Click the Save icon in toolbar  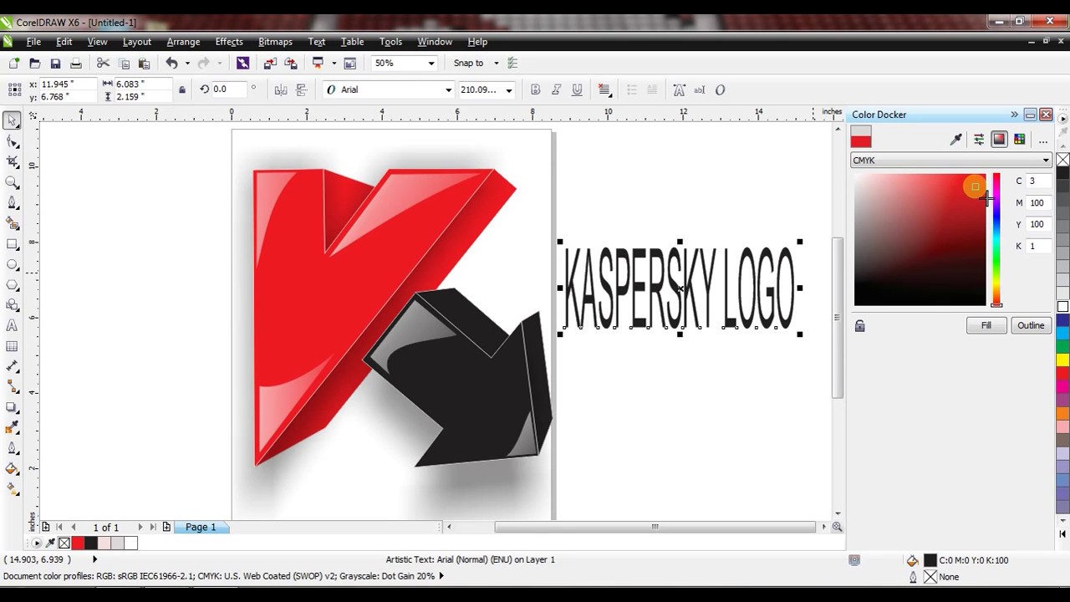pyautogui.click(x=55, y=63)
